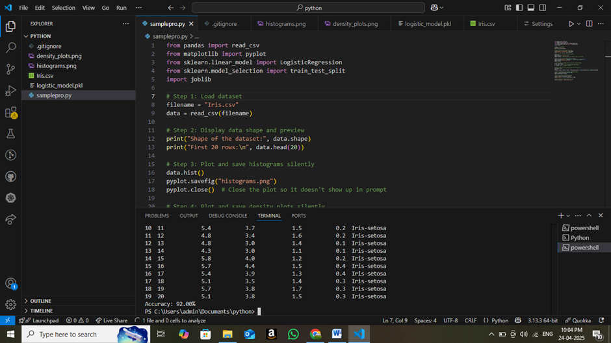Run the Python file with play button
This screenshot has height=343, width=611.
click(x=571, y=24)
